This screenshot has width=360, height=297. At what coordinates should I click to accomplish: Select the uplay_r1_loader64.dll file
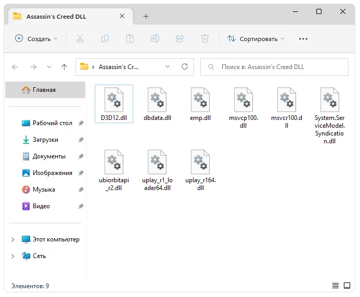pos(157,170)
